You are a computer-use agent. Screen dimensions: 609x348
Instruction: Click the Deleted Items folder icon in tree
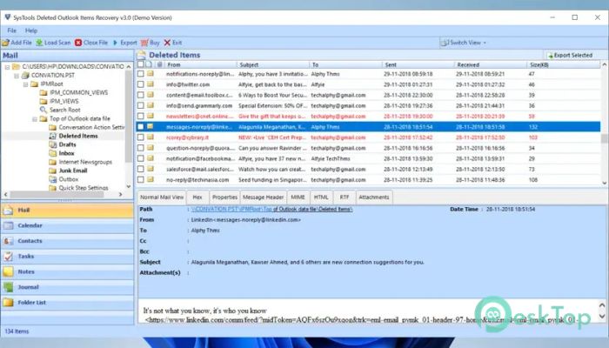click(x=53, y=136)
